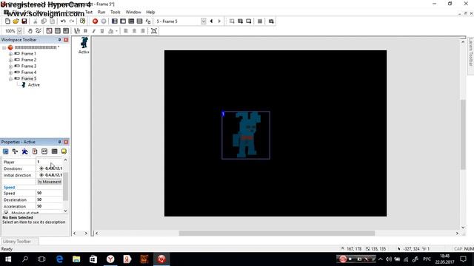The image size is (474, 266).
Task: Open the Layers Toolbar side tab
Action: (x=471, y=56)
